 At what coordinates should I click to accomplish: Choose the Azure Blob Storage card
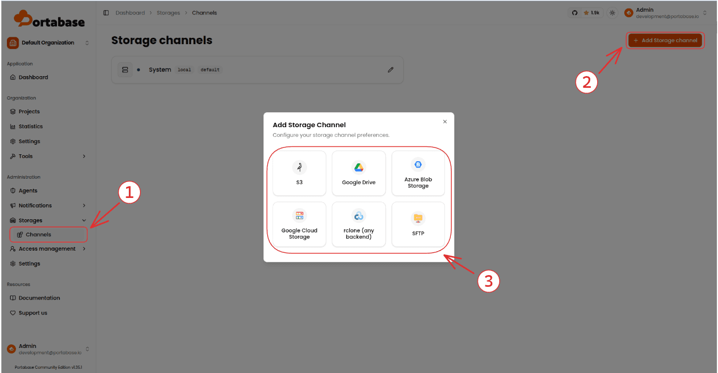pyautogui.click(x=418, y=173)
